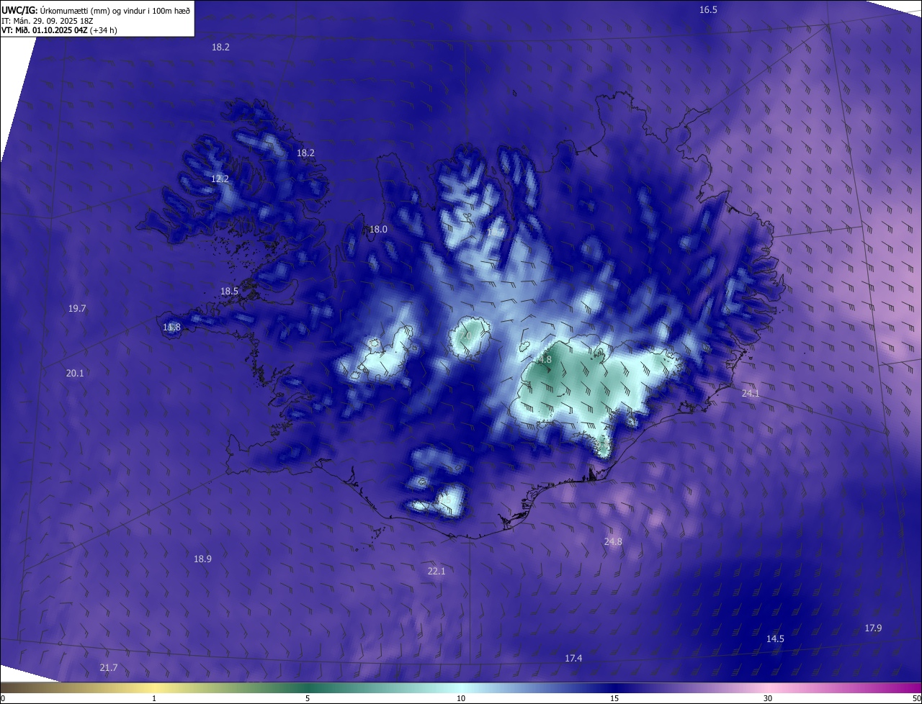Click the initial time line 'IT: Mán. 29. 09. 2025 18Z'
The image size is (922, 704).
pos(48,20)
